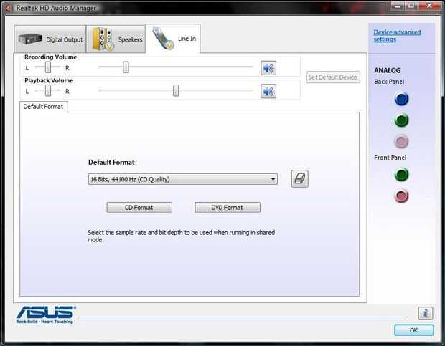Minimize the Realtek HD Audio Manager window
Screen dimensions: 445x346
pos(398,5)
